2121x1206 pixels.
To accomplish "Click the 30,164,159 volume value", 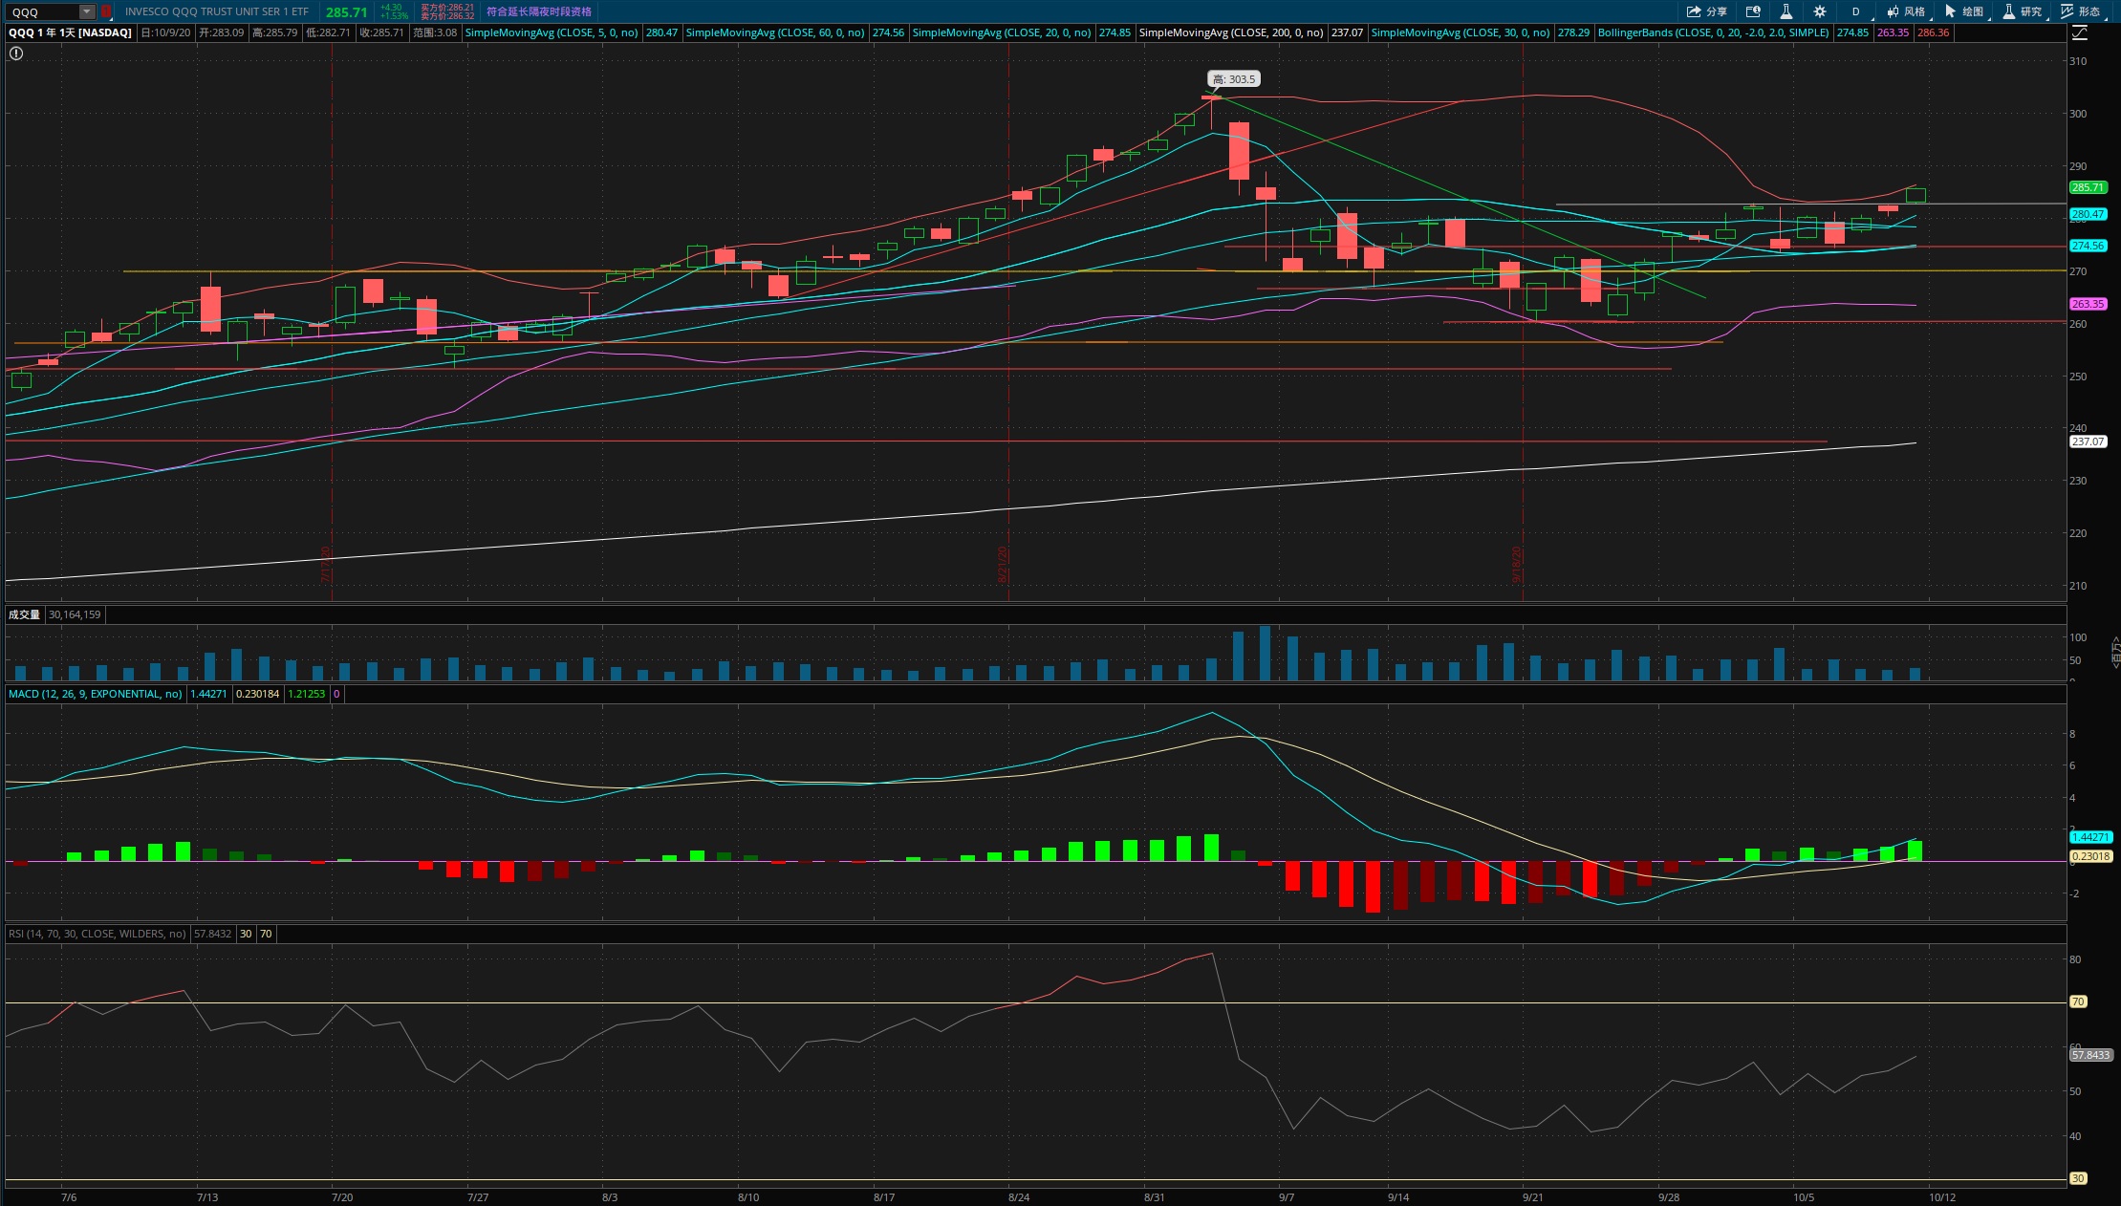I will [x=75, y=614].
